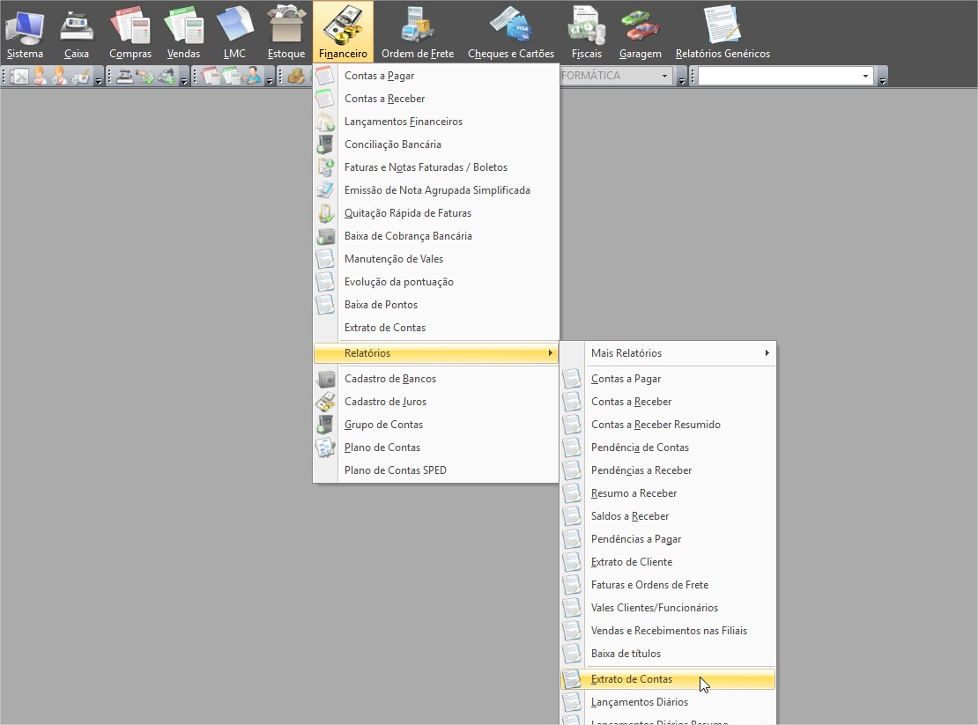The height and width of the screenshot is (725, 978).
Task: Open Resumo a Receber report
Action: point(668,493)
